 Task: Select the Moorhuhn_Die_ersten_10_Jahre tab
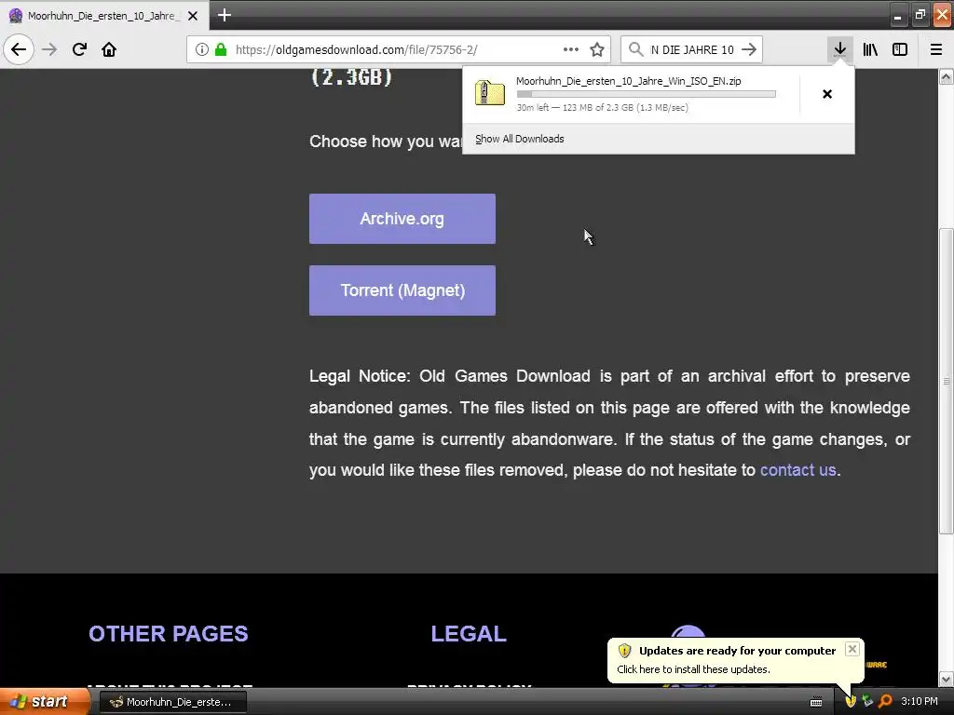[104, 16]
